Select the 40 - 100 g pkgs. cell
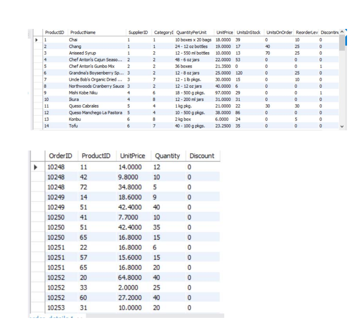 coord(190,126)
